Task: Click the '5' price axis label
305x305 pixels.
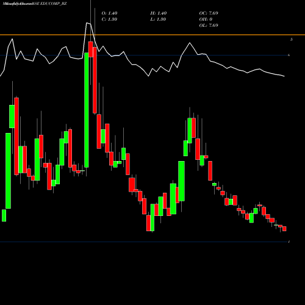Action: (x=292, y=40)
